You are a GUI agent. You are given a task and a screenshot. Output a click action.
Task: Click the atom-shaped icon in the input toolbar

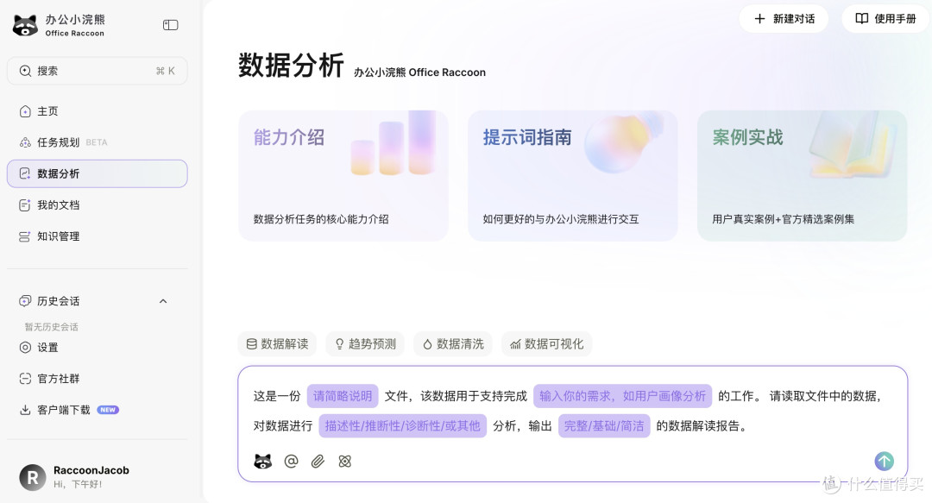pyautogui.click(x=344, y=462)
